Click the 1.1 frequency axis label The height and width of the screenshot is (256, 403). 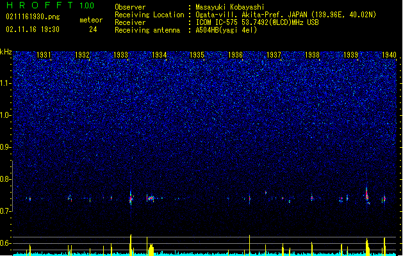tap(6, 83)
